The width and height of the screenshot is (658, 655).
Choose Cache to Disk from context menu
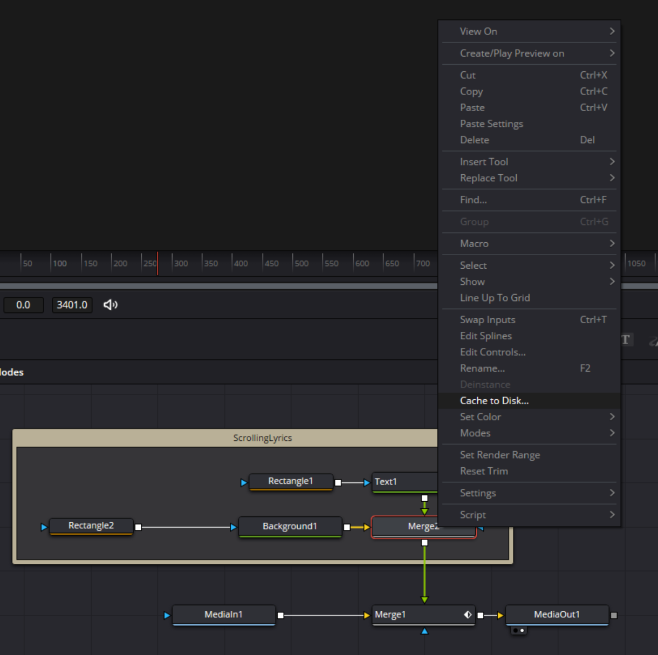click(x=494, y=400)
